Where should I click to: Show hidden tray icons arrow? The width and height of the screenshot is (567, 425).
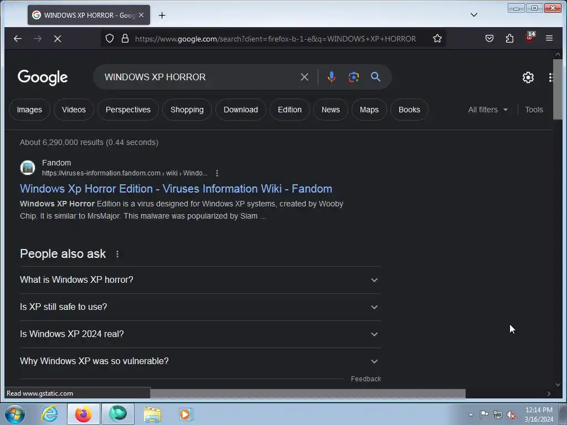(x=471, y=414)
